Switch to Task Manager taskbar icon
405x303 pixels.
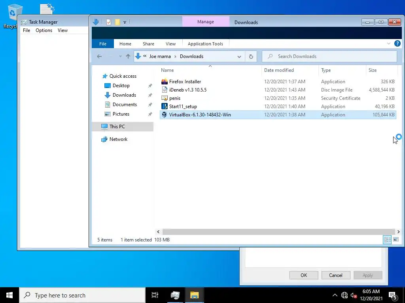[175, 295]
